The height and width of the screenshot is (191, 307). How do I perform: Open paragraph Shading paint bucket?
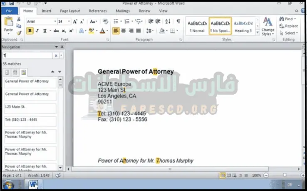point(162,31)
